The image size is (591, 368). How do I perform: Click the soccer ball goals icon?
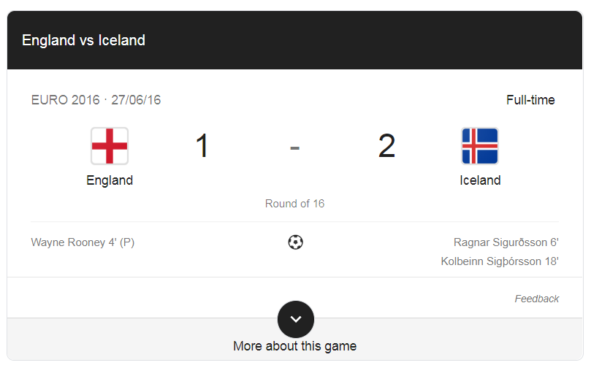295,242
